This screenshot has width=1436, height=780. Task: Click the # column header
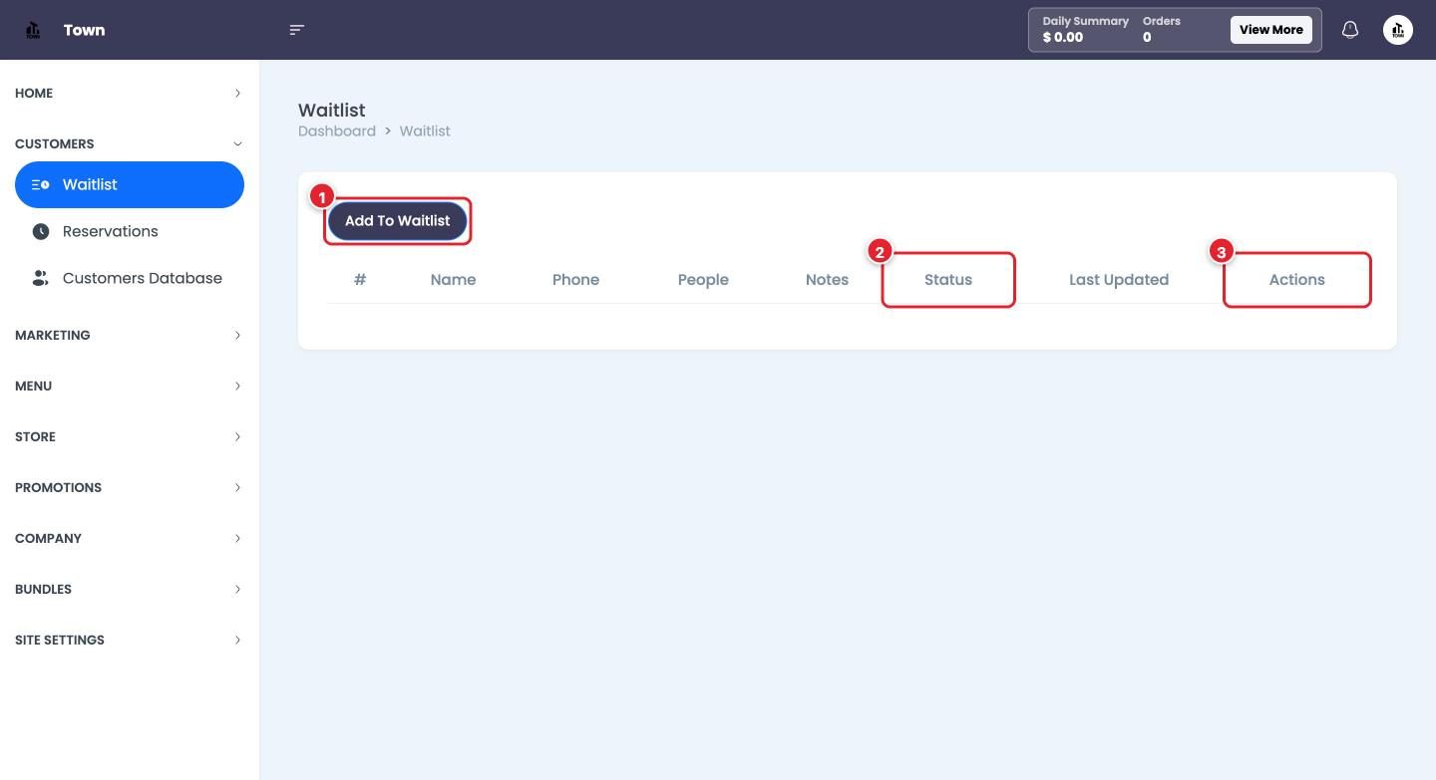pos(360,280)
